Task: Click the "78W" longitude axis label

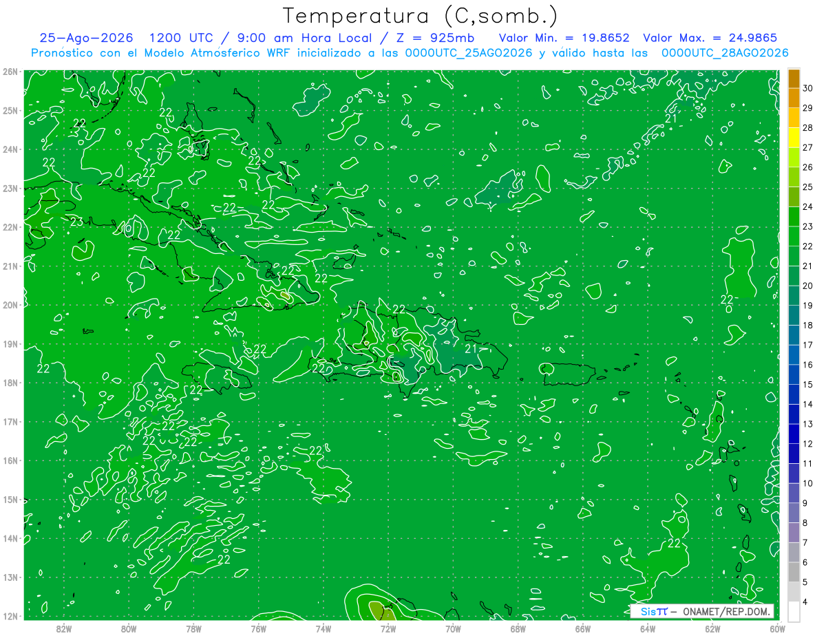Action: (193, 628)
